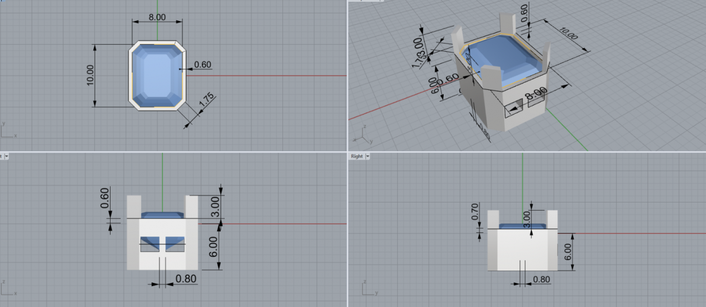Select the 3.00 dimension in Front view

point(215,207)
